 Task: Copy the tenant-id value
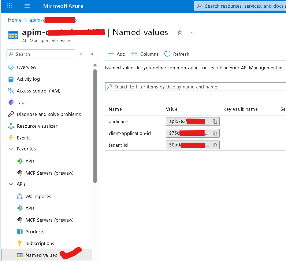pos(215,145)
